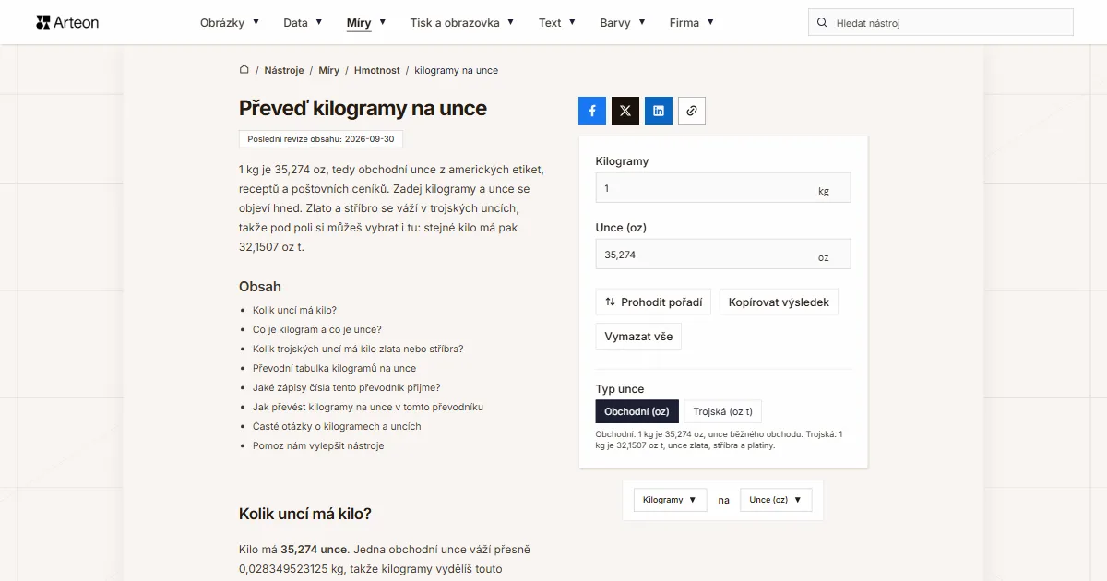Clear all with Vymazat vše

coord(638,337)
